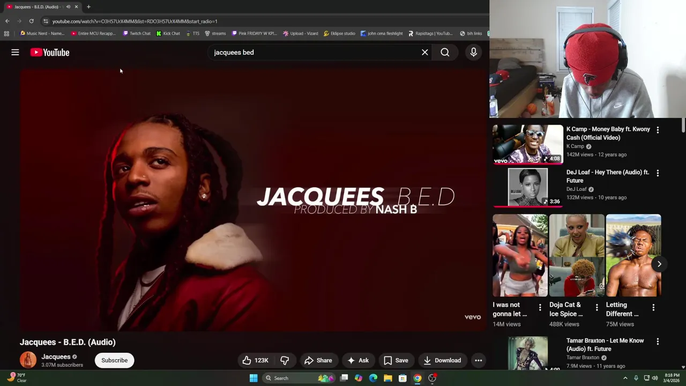
Task: Open options for Tamar Braxton - Let Me Know
Action: 658,342
